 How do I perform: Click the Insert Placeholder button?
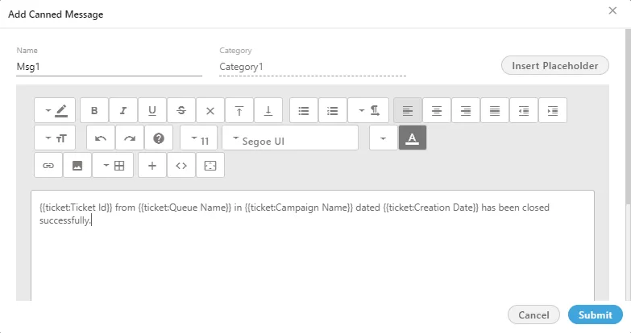point(555,65)
